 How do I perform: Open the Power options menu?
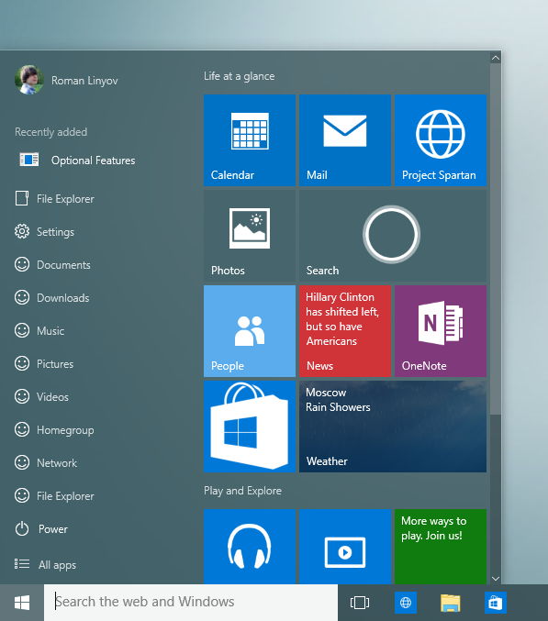[x=41, y=528]
